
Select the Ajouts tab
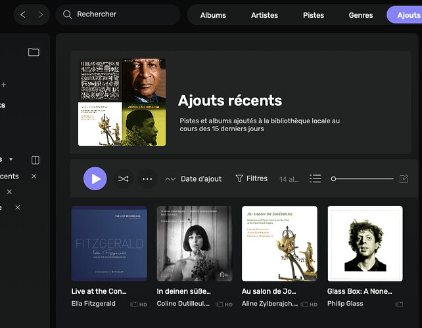405,15
